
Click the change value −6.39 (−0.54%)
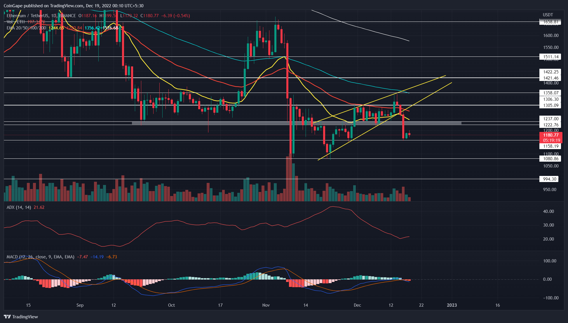(x=175, y=16)
